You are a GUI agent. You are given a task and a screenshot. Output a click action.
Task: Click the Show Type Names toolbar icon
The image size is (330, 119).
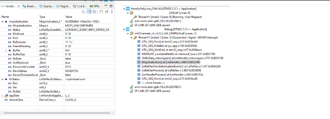(x=84, y=12)
